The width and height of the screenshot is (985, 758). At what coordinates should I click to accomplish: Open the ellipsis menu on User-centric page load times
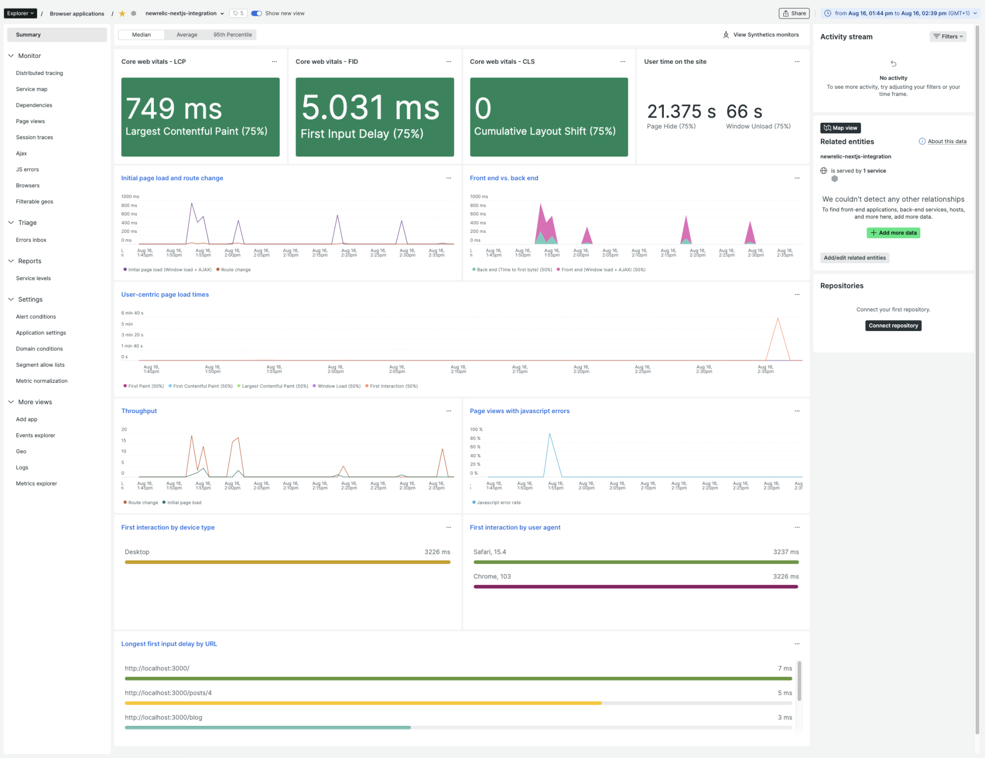click(x=797, y=295)
